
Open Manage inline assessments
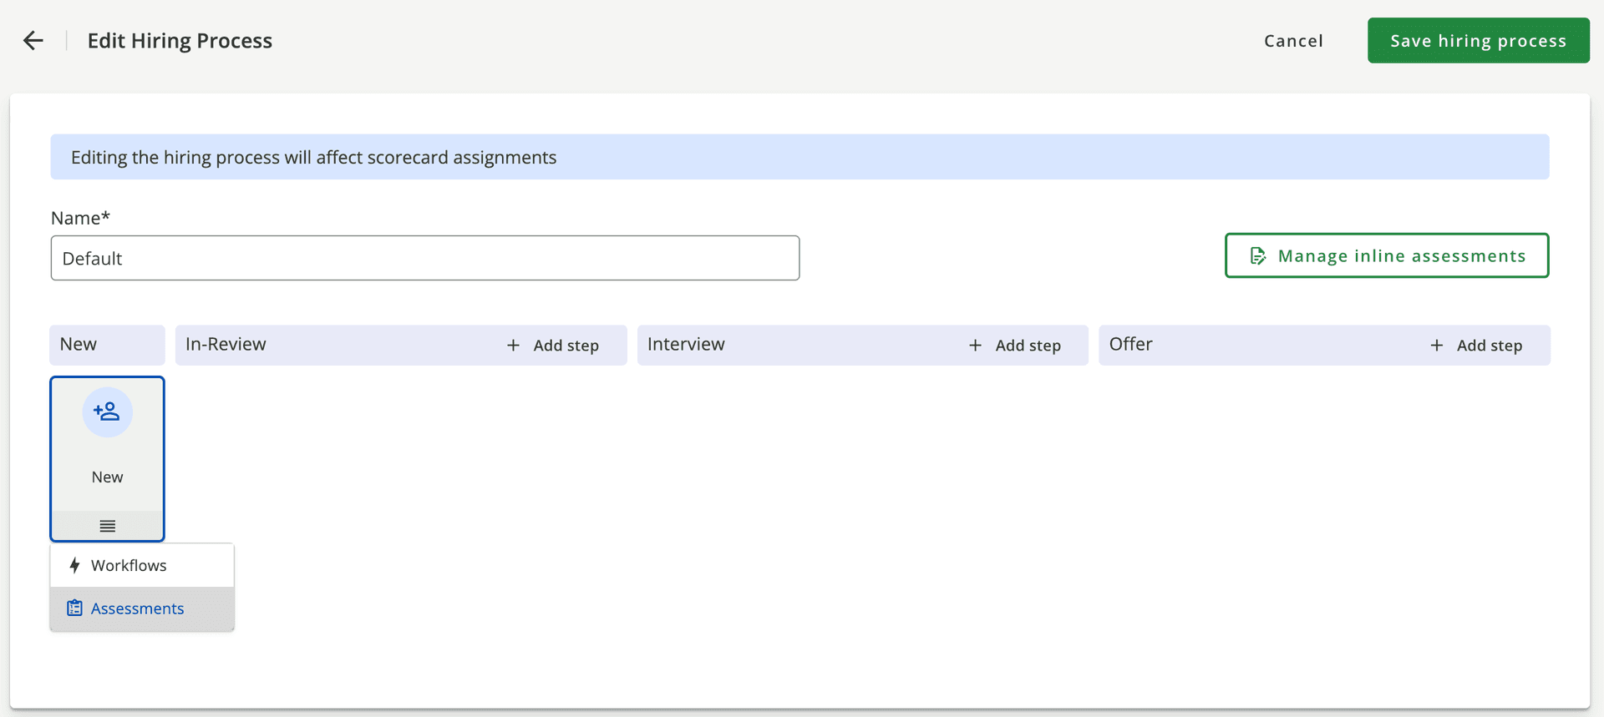1387,255
